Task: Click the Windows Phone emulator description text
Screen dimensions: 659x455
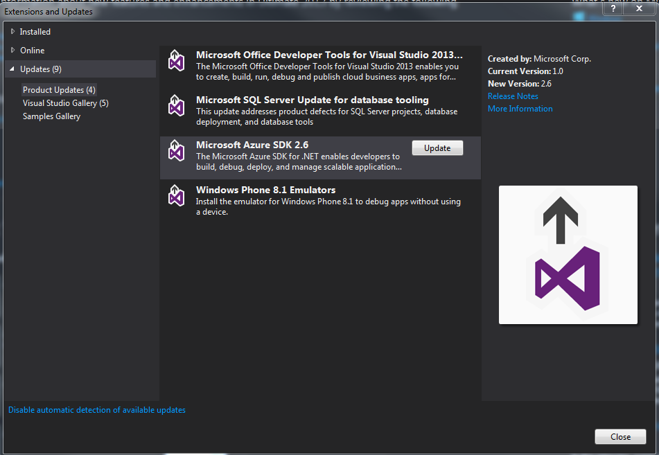Action: tap(328, 206)
